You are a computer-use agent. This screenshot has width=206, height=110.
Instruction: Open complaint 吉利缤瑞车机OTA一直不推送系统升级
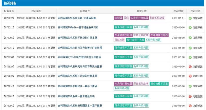point(78,27)
